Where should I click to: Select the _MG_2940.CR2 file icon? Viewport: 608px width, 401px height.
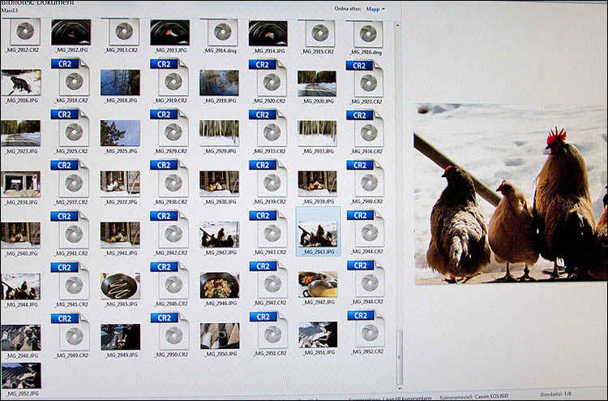pyautogui.click(x=366, y=179)
